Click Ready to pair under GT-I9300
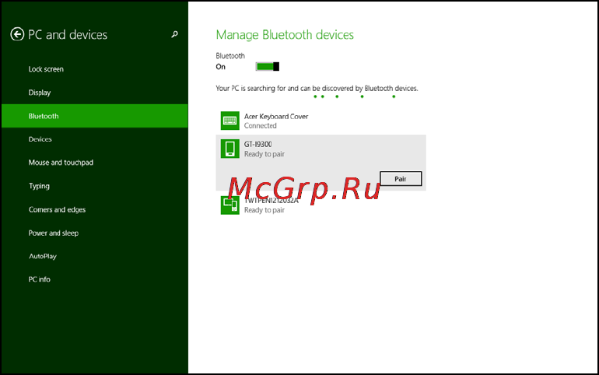Screen dimensions: 599x375 pyautogui.click(x=264, y=154)
